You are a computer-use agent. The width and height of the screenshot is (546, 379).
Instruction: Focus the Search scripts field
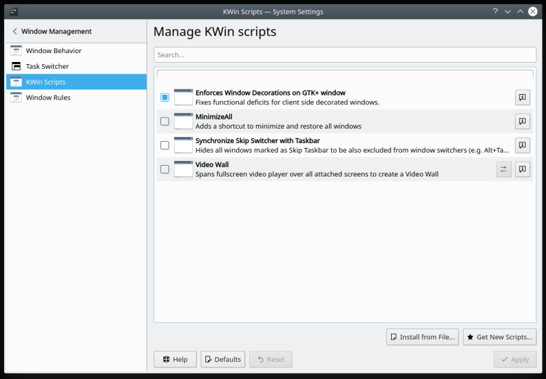345,55
